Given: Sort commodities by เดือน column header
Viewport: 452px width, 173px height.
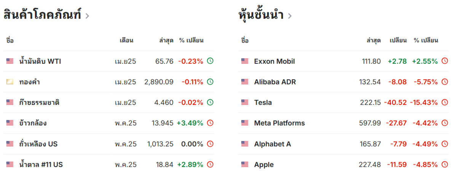Looking at the screenshot, I should [126, 40].
